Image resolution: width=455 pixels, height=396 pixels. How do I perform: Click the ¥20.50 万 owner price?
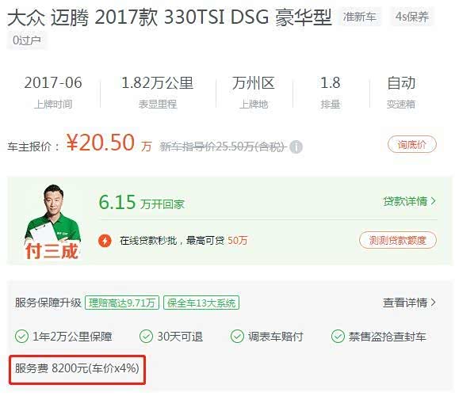(x=109, y=143)
